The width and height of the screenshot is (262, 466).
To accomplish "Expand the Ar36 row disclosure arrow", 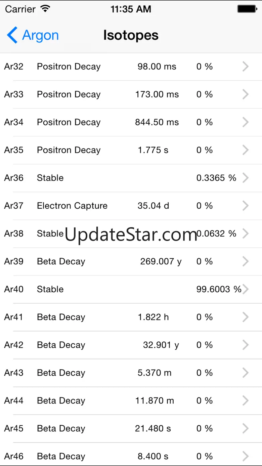I will (246, 178).
